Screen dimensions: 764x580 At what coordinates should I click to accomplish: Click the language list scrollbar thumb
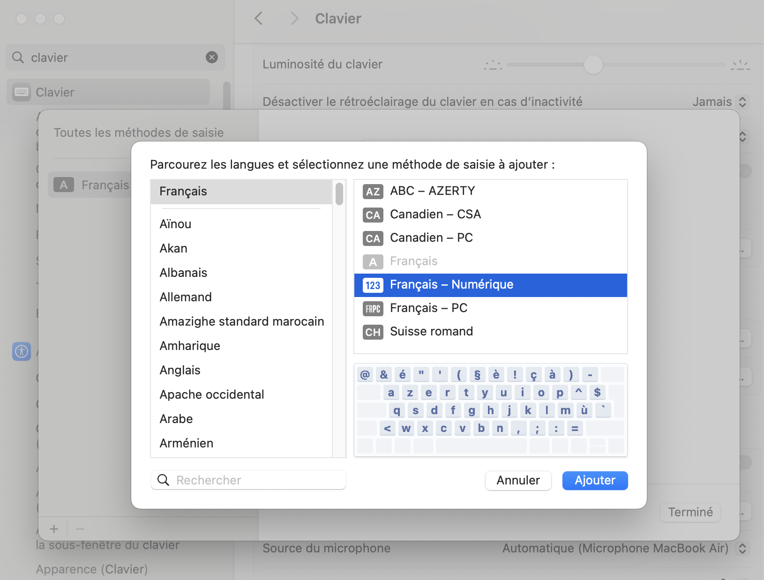click(339, 193)
